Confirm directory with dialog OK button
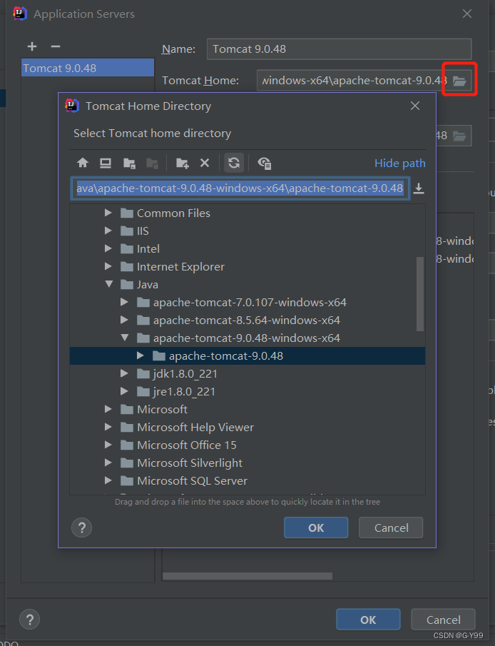This screenshot has height=646, width=495. [316, 528]
